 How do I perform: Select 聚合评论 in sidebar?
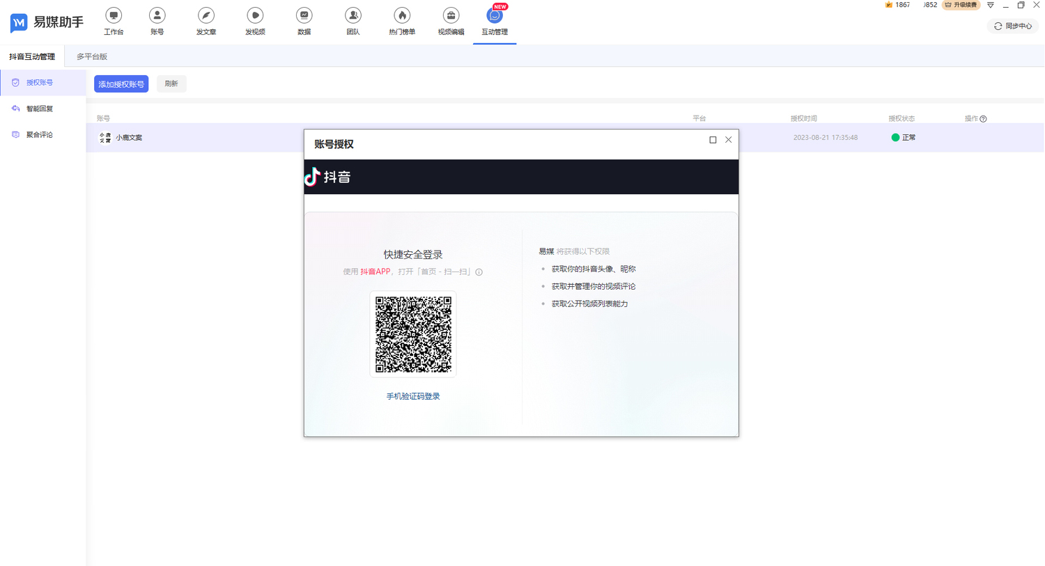point(43,135)
